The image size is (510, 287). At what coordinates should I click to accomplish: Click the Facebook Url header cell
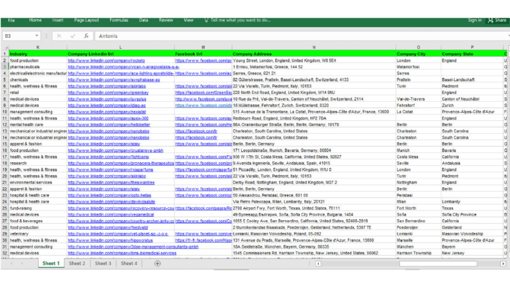(x=203, y=54)
